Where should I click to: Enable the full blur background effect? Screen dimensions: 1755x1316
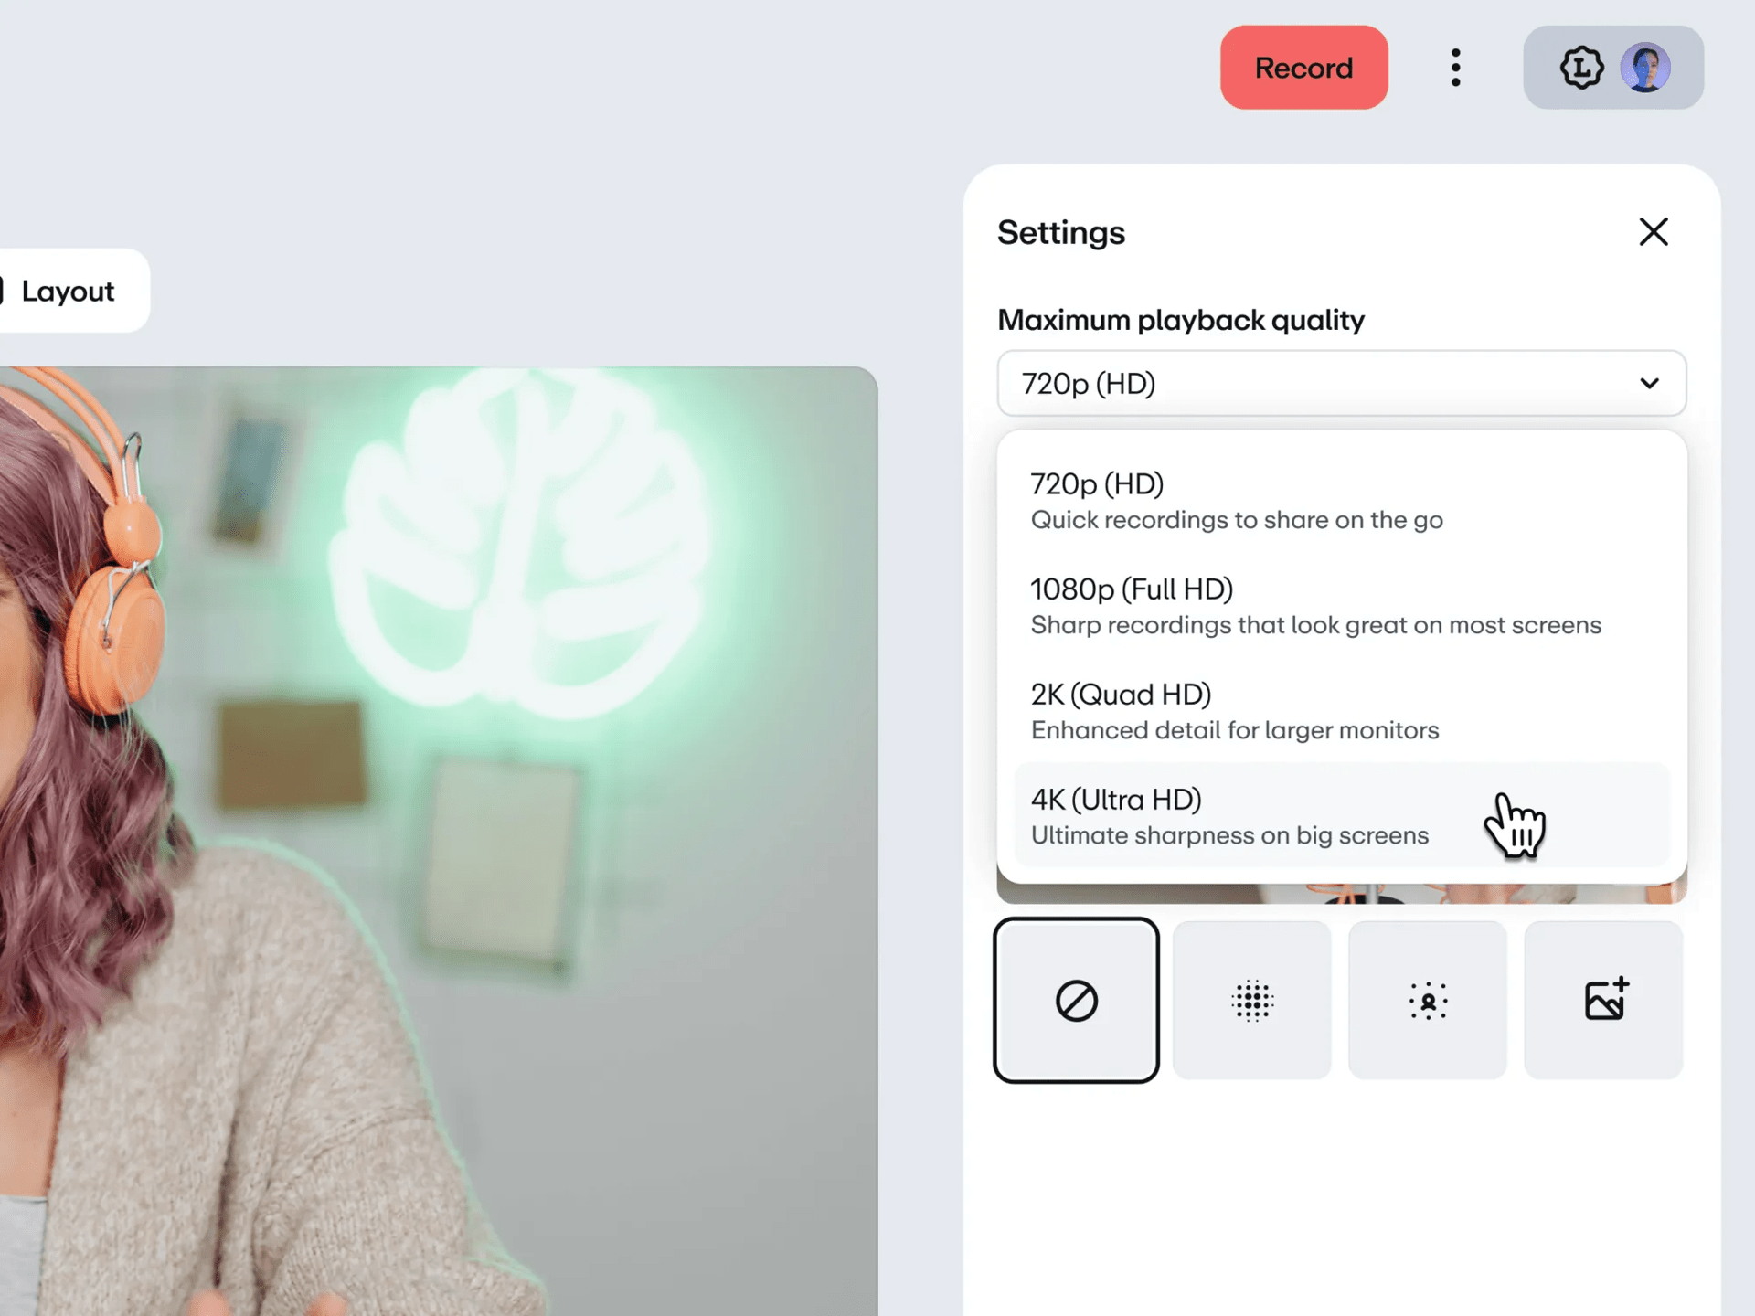(1251, 1001)
